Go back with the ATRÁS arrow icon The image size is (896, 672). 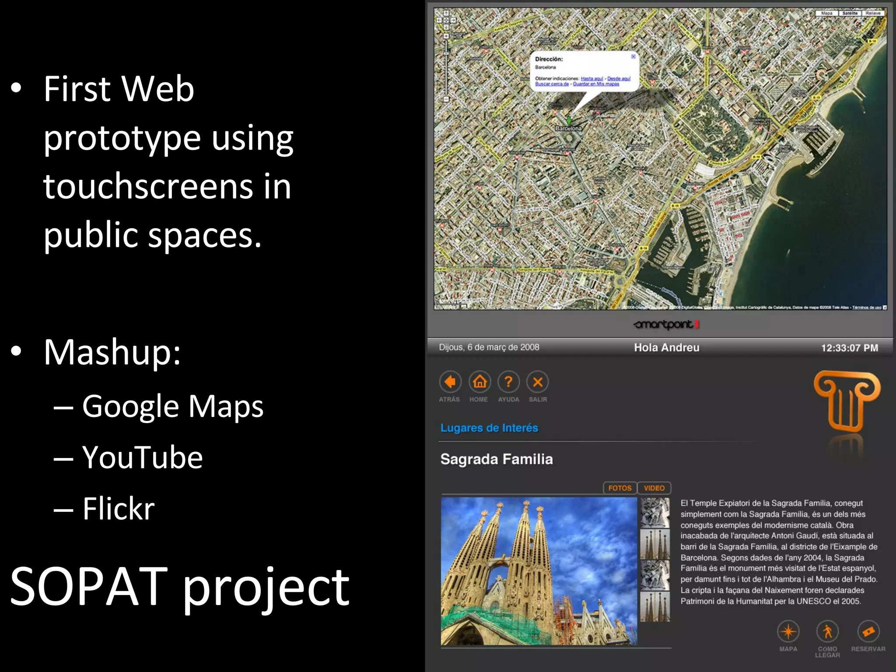[450, 382]
